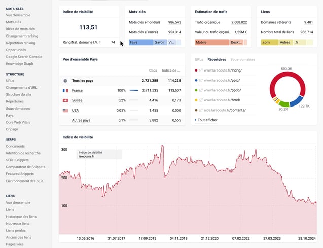Viewport: 323px width, 248px height.
Task: Click the Faire intent bar segment
Action: click(141, 42)
